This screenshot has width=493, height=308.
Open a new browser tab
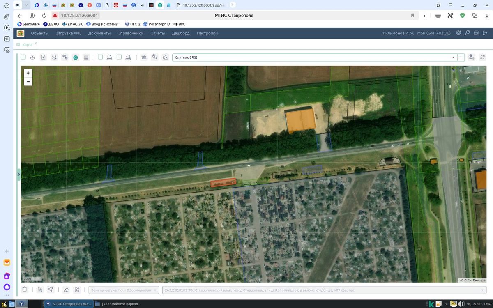point(233,5)
